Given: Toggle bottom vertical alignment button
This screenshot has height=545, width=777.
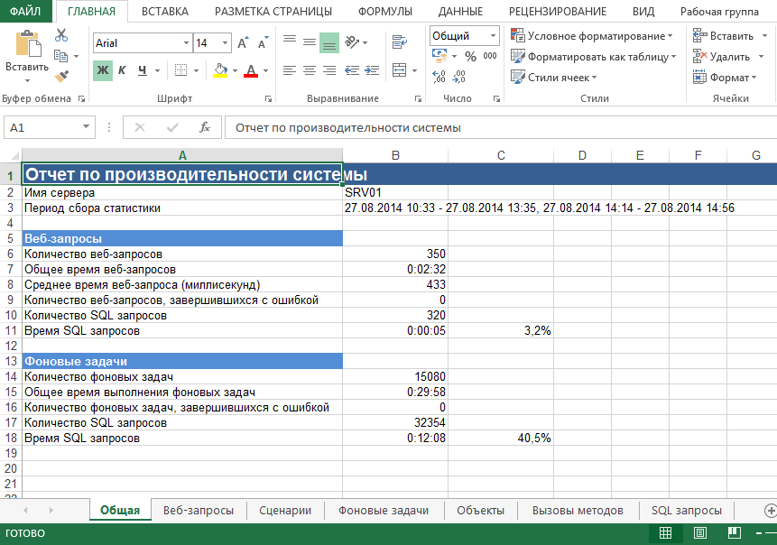Looking at the screenshot, I should (329, 42).
